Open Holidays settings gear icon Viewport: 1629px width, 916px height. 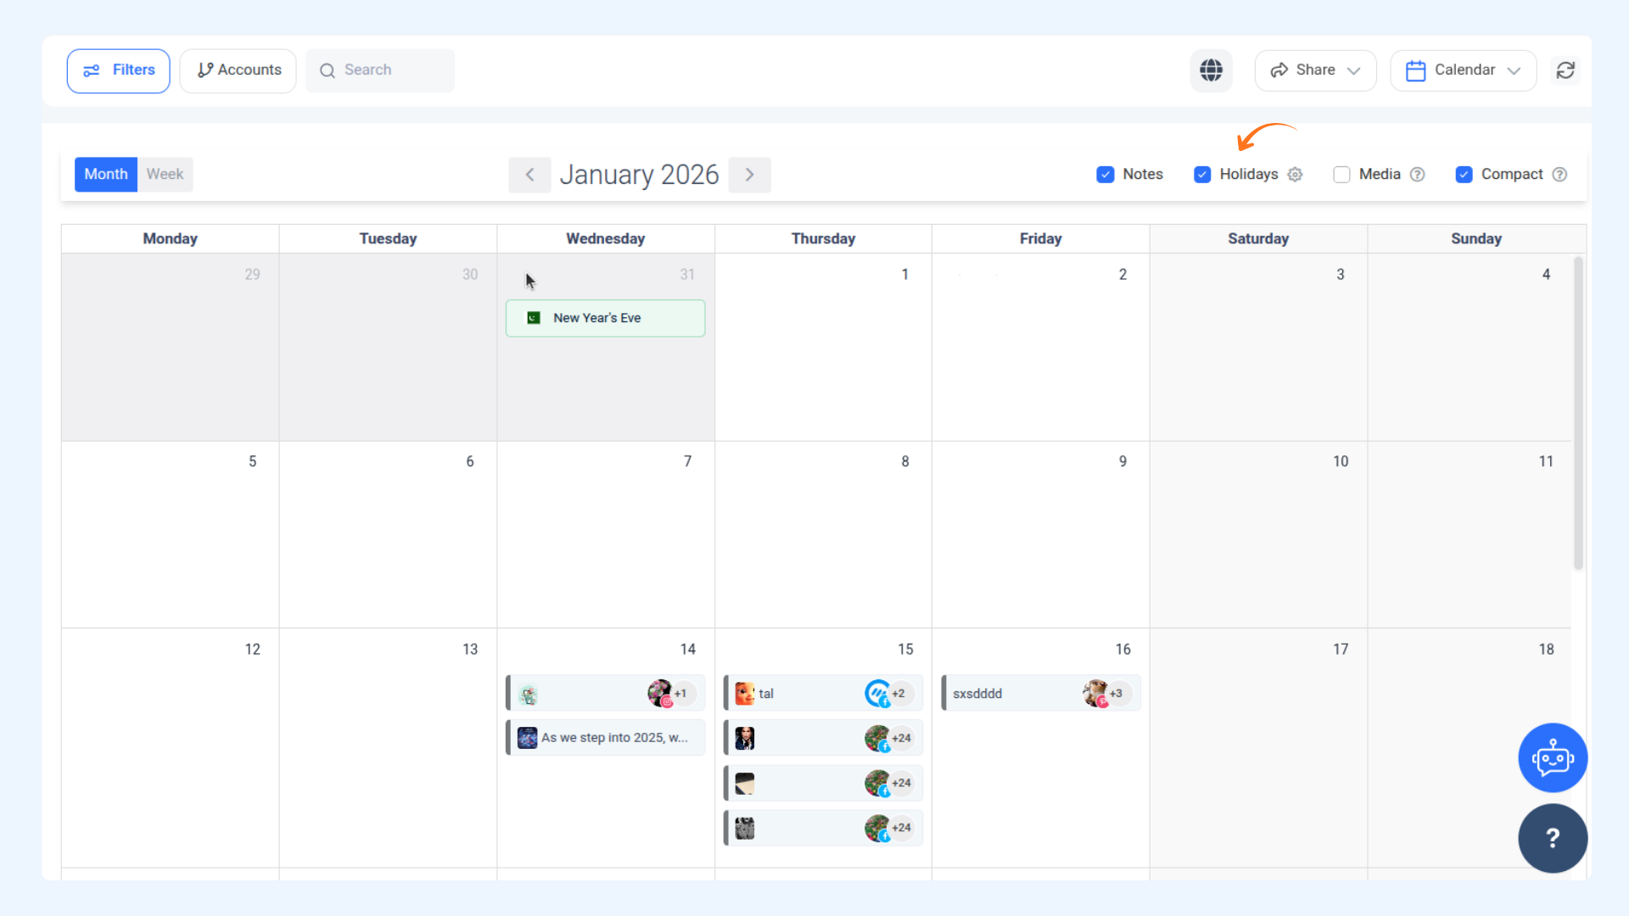(x=1295, y=175)
